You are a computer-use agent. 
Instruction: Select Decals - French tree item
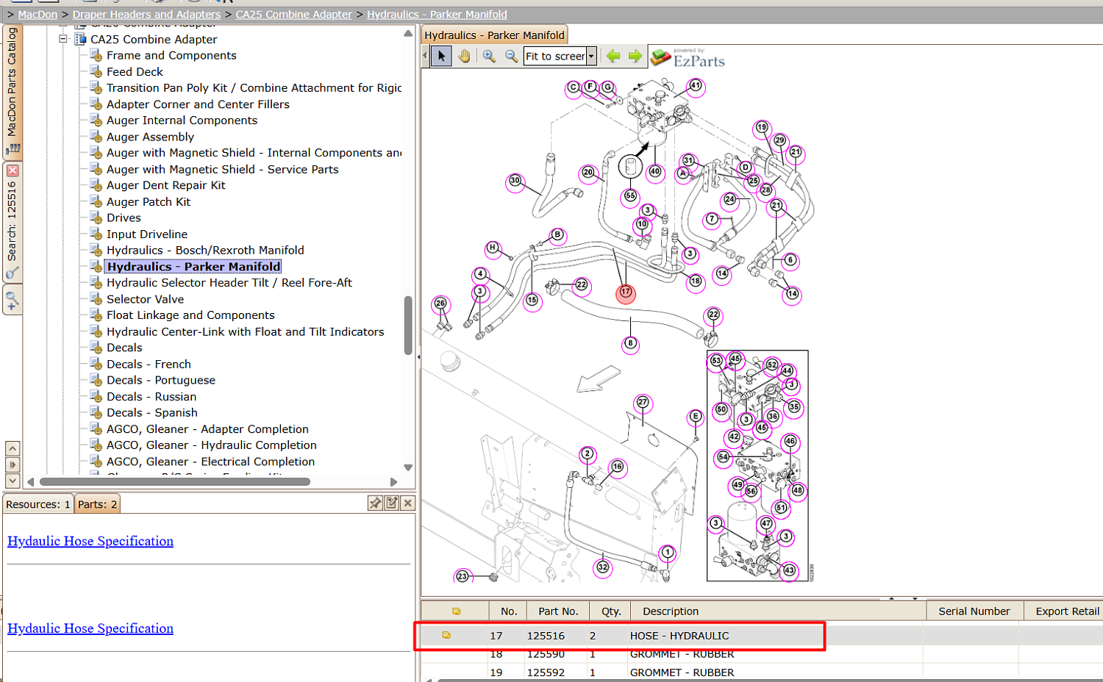tap(149, 364)
